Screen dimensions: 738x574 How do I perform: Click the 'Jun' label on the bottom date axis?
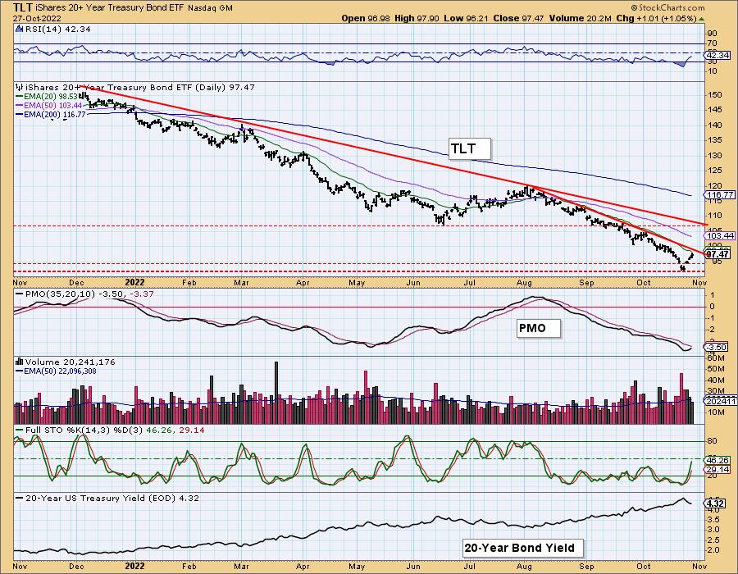[x=413, y=566]
